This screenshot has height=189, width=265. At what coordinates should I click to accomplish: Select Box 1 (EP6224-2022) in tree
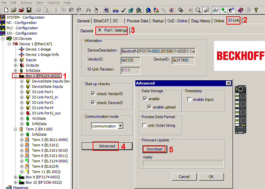(x=43, y=76)
